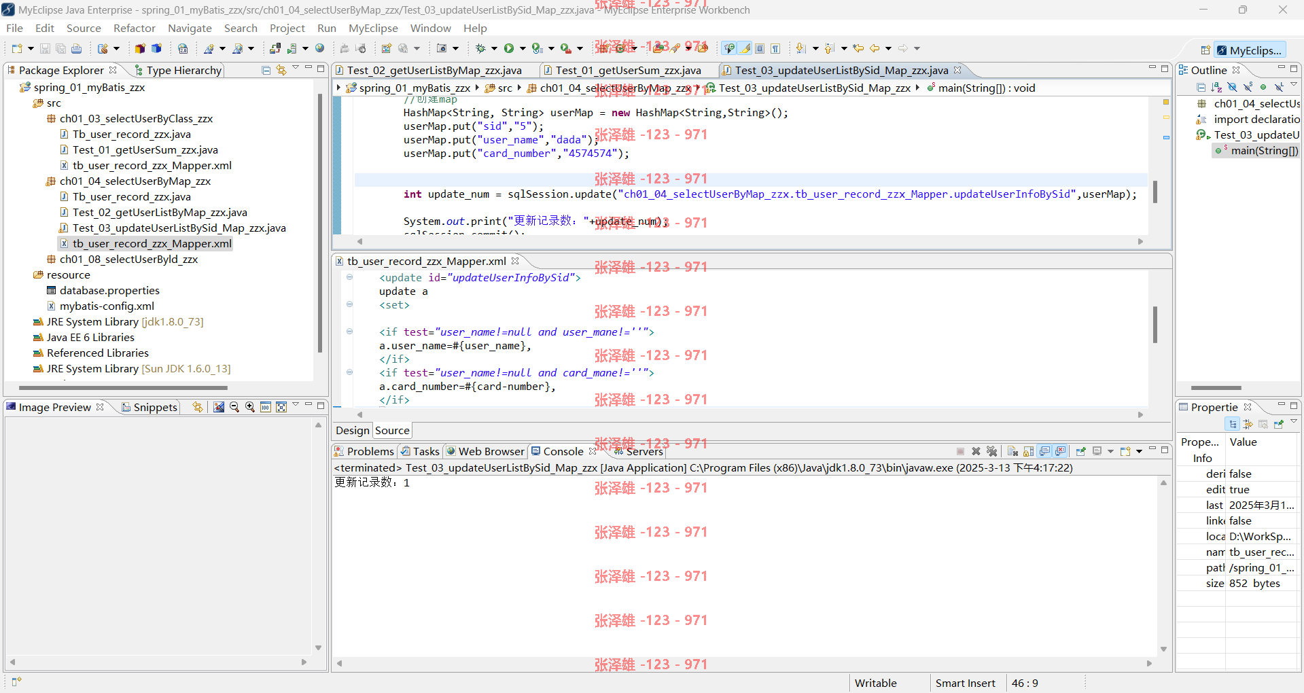Click the green Run button icon
Viewport: 1304px width, 693px height.
(x=508, y=48)
